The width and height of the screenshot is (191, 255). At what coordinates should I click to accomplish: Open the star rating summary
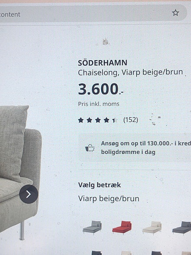(x=97, y=120)
